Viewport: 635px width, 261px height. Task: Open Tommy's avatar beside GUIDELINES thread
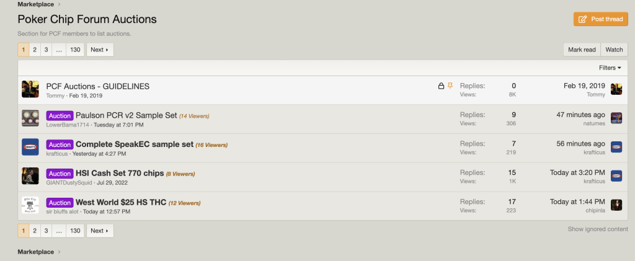click(x=30, y=89)
